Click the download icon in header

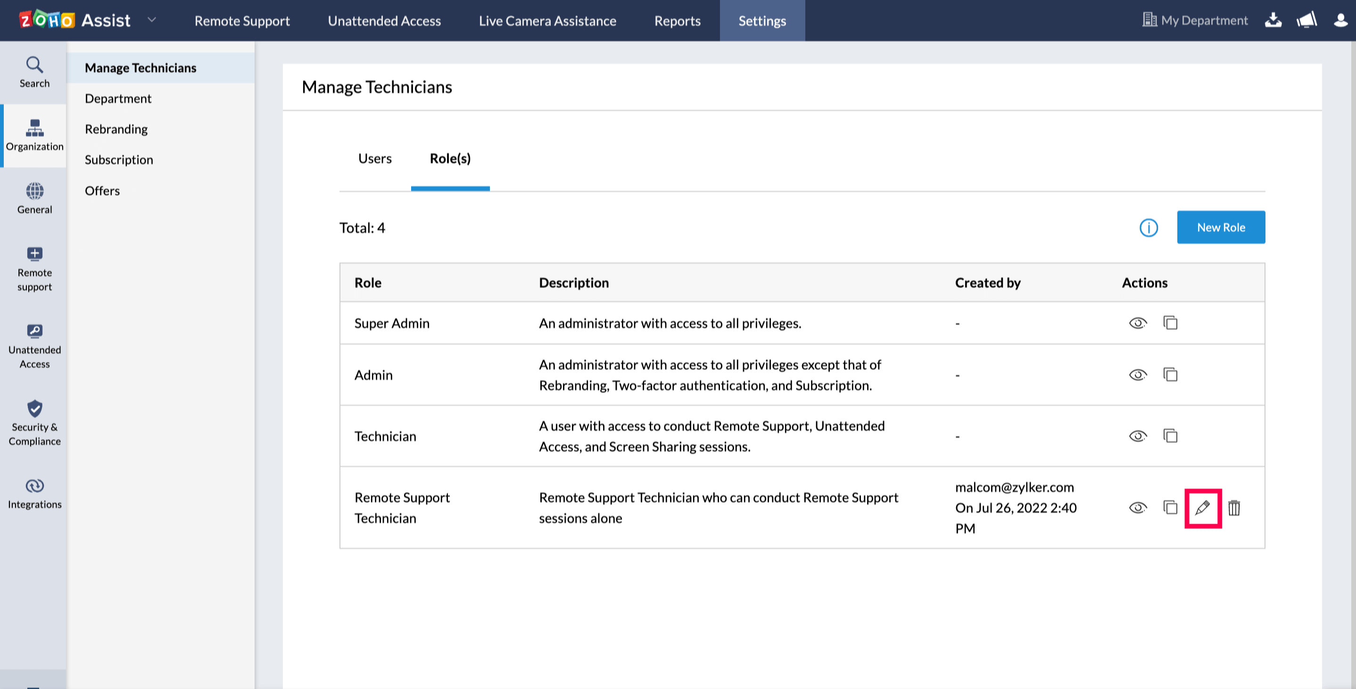[x=1273, y=20]
